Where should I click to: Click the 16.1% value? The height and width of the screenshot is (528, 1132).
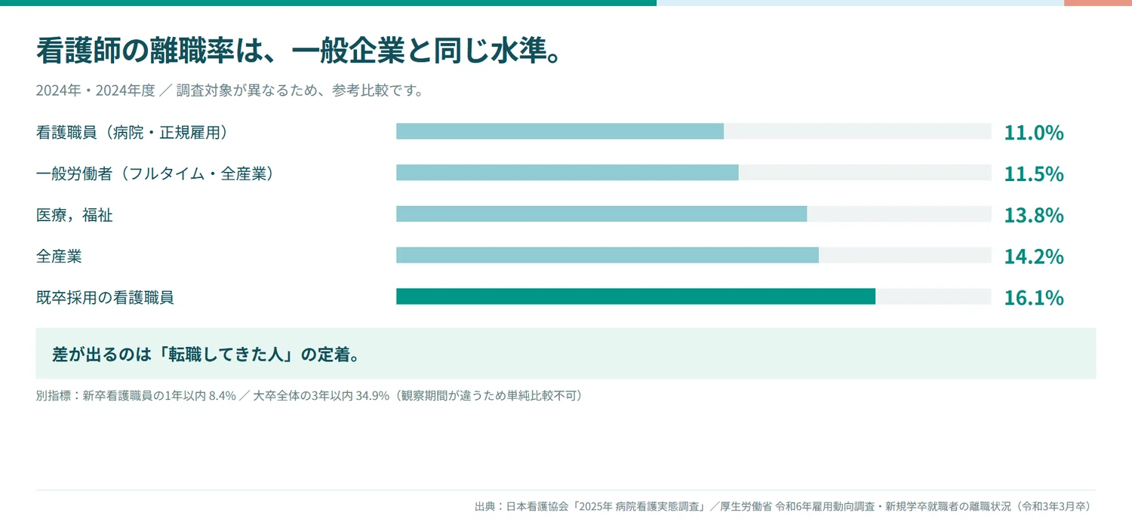[x=1034, y=298]
